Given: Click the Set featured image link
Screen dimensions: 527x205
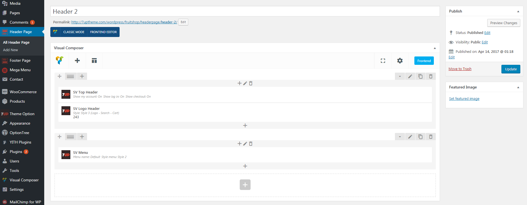Looking at the screenshot, I should [x=464, y=99].
